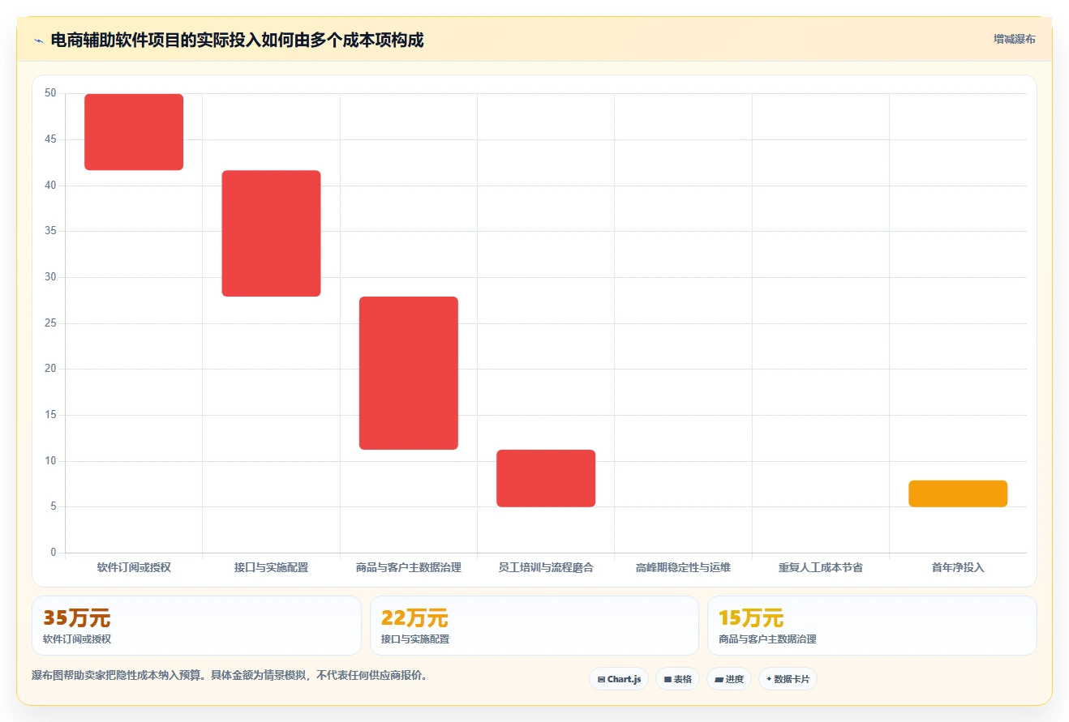Select the orange 首年净投入 bar
Image resolution: width=1069 pixels, height=722 pixels.
click(x=958, y=493)
